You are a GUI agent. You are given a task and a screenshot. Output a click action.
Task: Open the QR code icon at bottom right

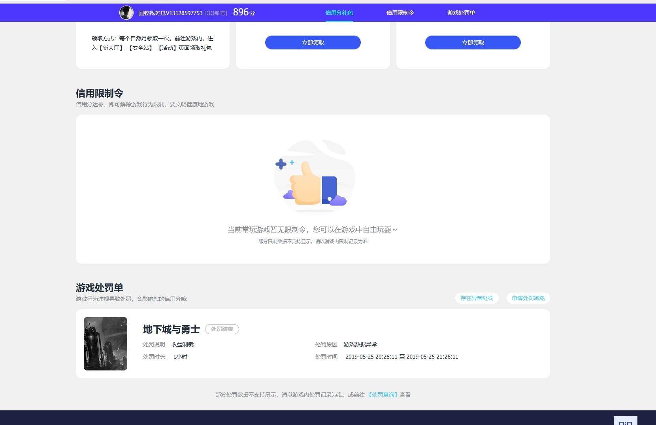tap(625, 421)
